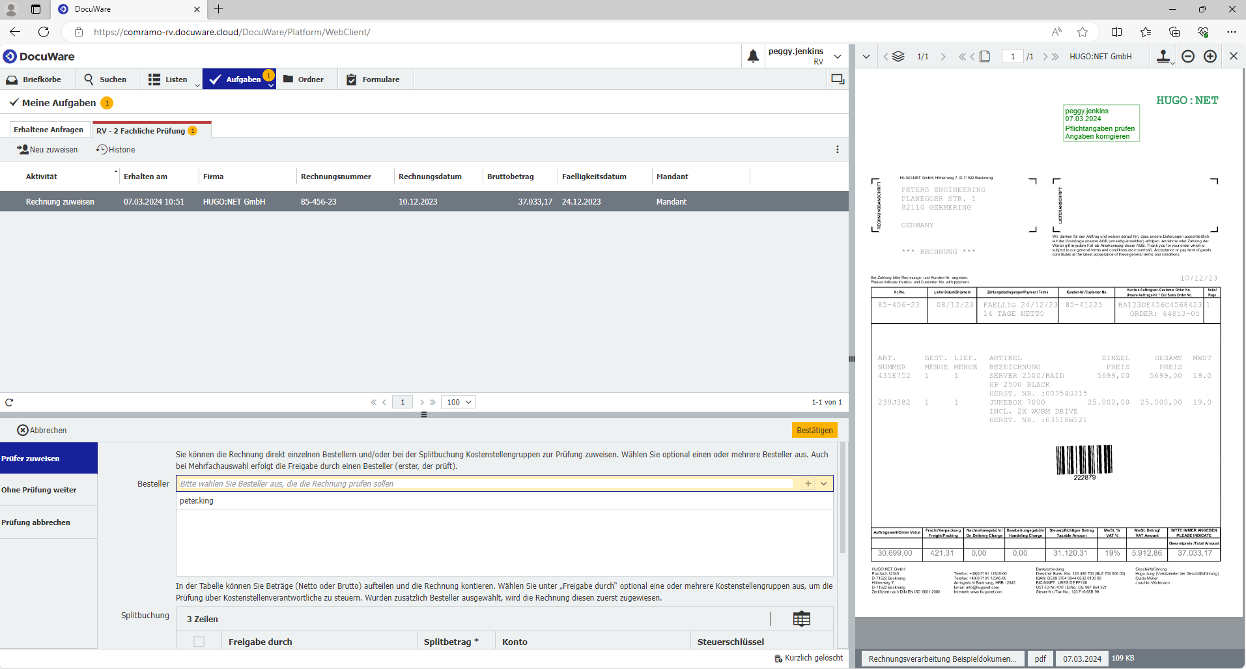Click the DocuWare logo
1246x669 pixels.
[x=39, y=57]
